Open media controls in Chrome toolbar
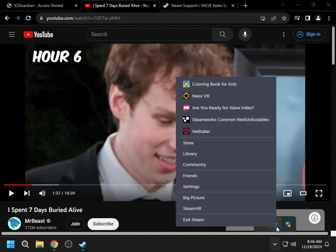336x252 pixels. tap(297, 18)
